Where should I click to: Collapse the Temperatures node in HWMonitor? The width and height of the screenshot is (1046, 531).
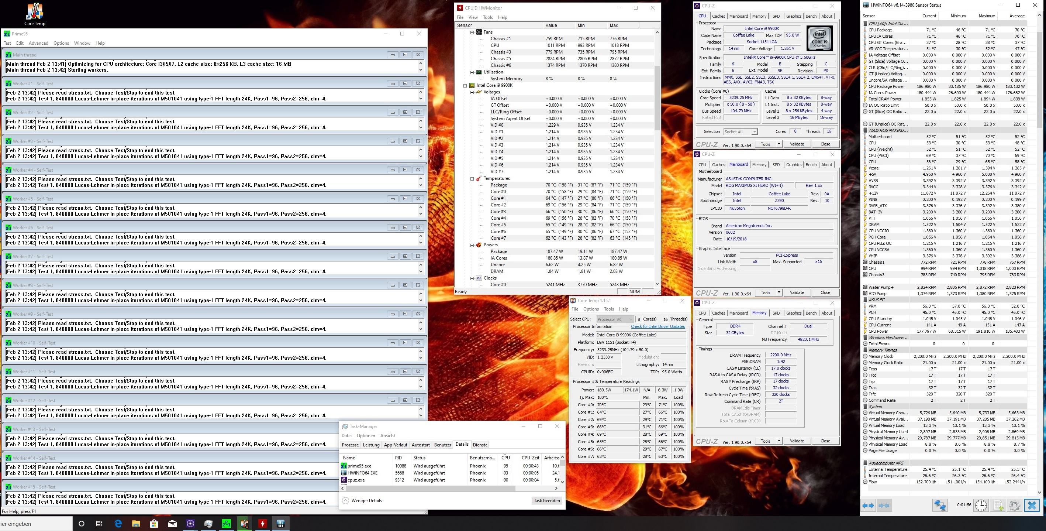click(472, 178)
